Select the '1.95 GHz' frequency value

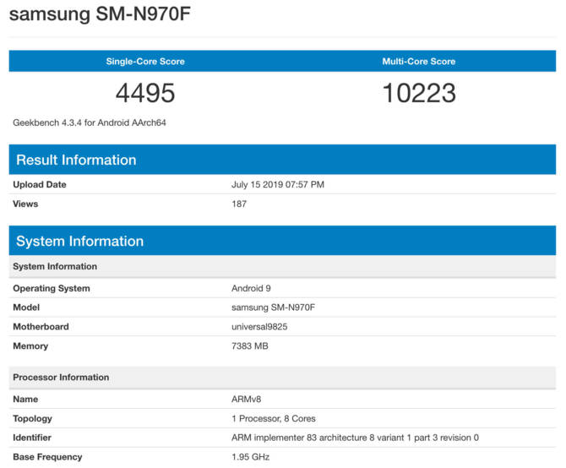point(251,457)
